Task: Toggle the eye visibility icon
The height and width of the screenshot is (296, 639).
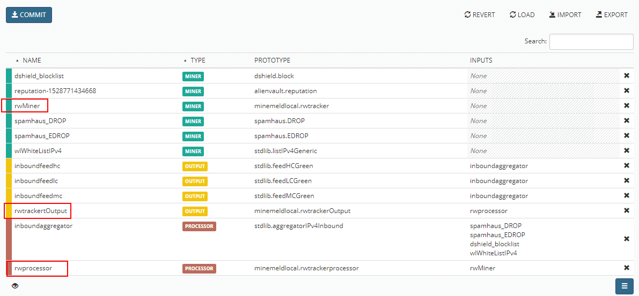Action: (x=15, y=286)
